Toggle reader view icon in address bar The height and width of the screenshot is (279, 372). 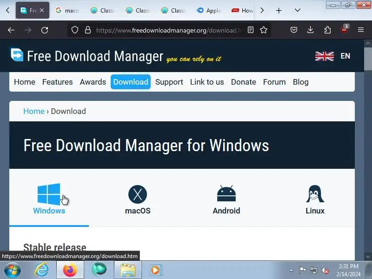click(251, 30)
